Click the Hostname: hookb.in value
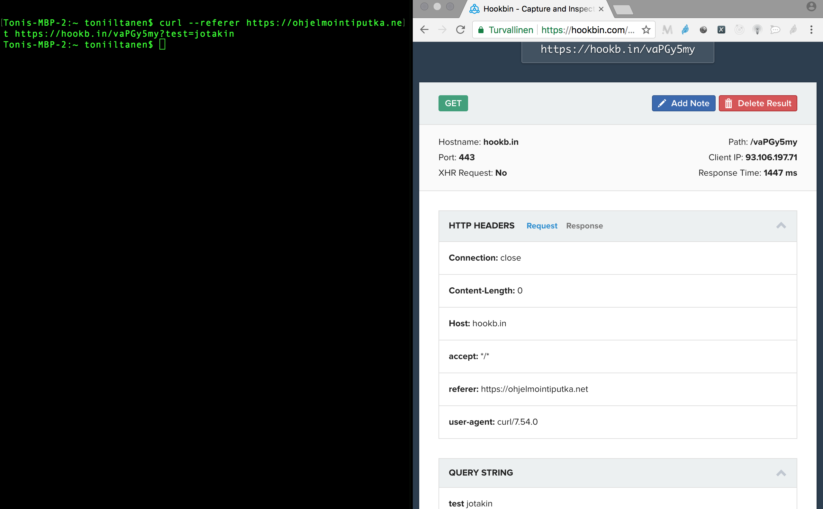 (501, 142)
